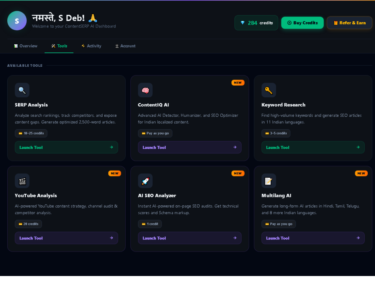Click the NEW badge on ContentIQ AI card
The image size is (375, 283).
[x=238, y=83]
